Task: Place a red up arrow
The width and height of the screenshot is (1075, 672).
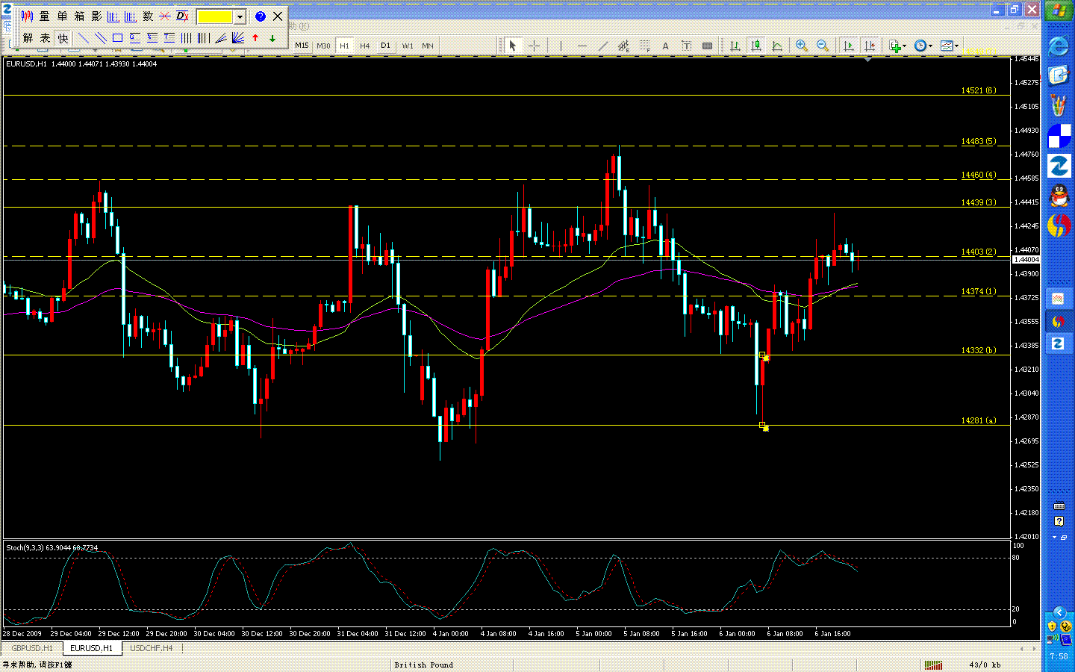Action: [255, 38]
